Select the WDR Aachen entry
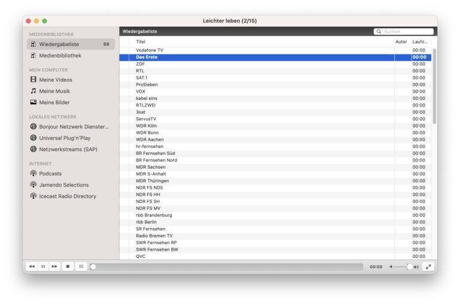 275,139
